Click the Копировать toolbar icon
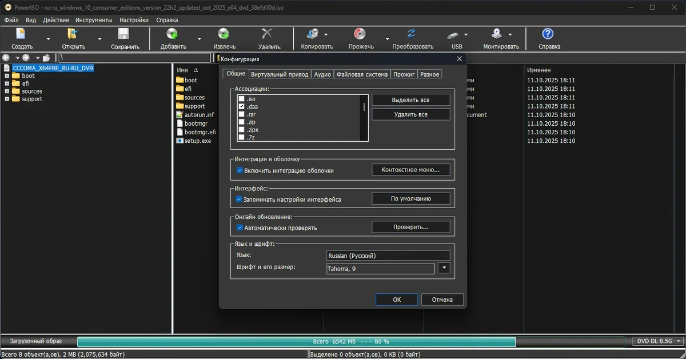 [313, 34]
